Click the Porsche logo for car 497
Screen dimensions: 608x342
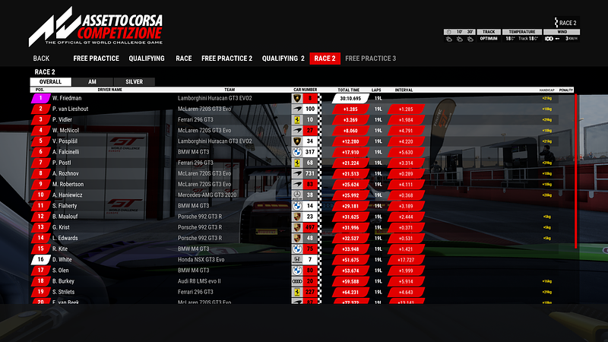(297, 227)
